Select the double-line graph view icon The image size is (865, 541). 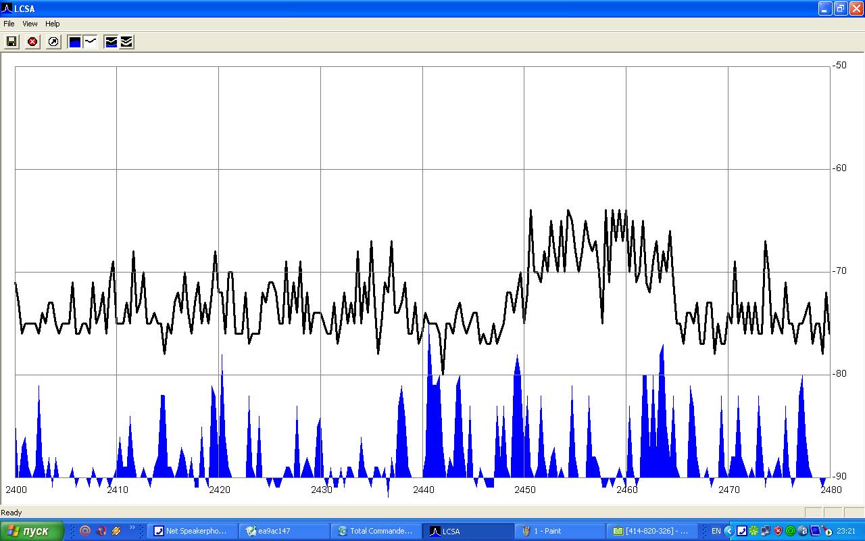tap(126, 42)
